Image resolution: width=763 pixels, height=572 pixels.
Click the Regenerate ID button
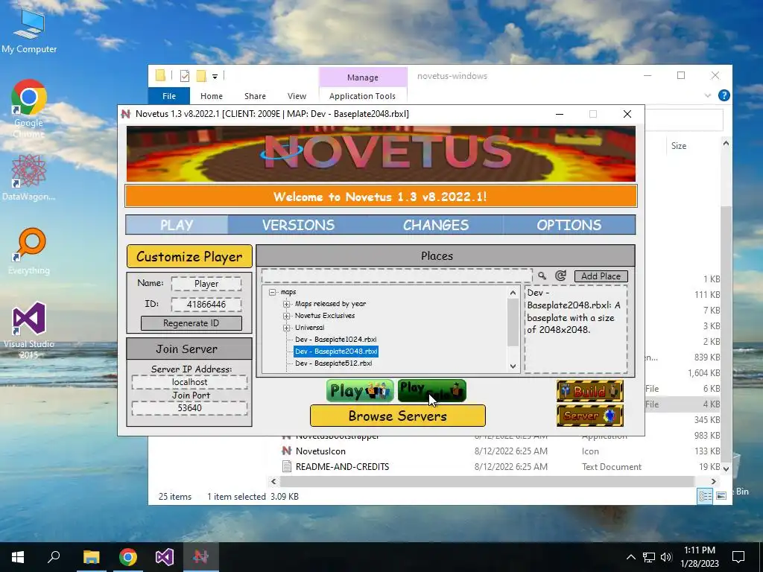(191, 323)
